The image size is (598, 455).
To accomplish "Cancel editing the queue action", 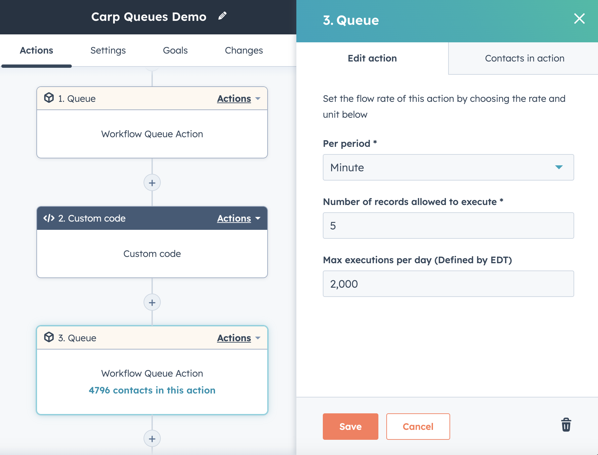I will (x=418, y=427).
